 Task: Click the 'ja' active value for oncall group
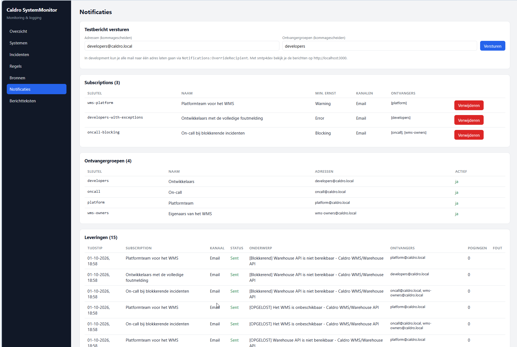pos(457,192)
